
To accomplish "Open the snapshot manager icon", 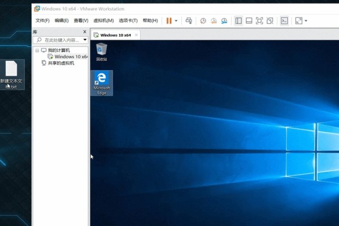I will [224, 21].
